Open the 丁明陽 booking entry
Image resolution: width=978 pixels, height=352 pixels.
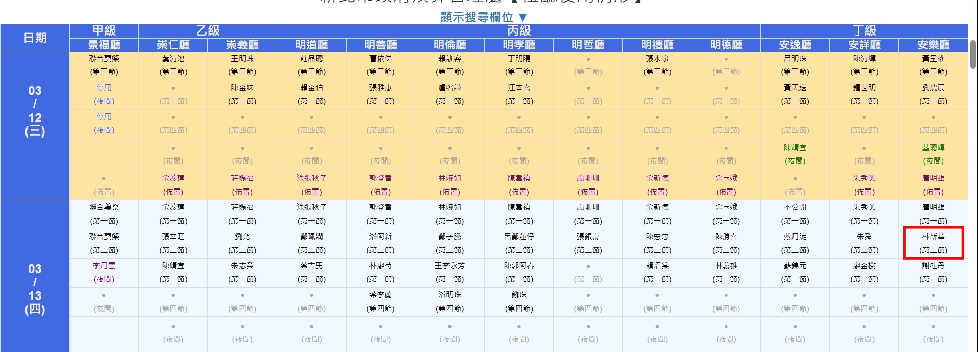519,65
